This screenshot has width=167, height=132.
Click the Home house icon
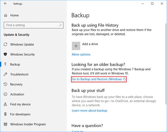coord(6,15)
